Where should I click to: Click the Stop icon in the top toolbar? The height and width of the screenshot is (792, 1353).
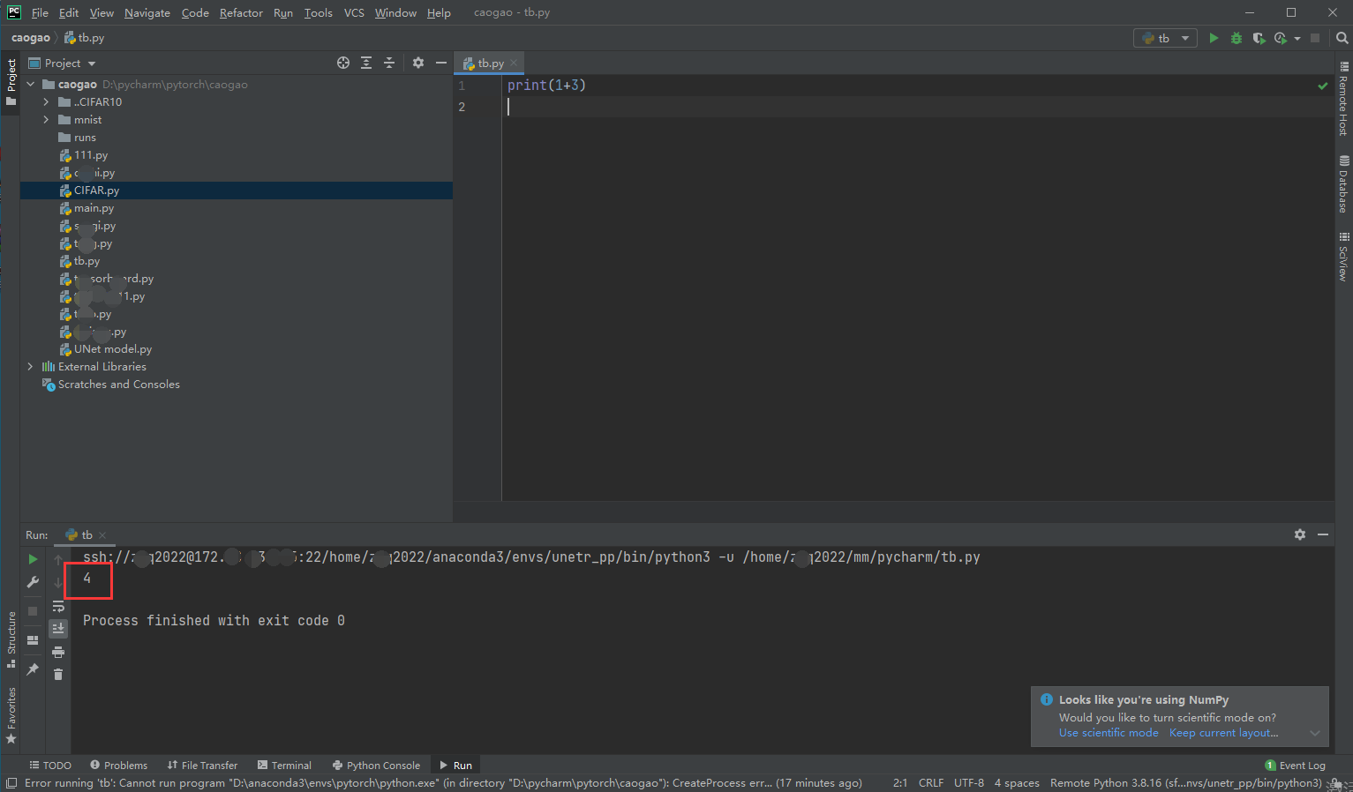pyautogui.click(x=1315, y=38)
